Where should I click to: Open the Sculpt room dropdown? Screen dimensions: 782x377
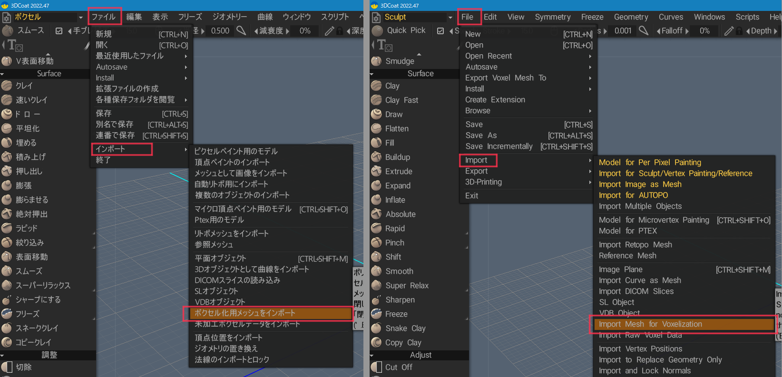click(450, 18)
